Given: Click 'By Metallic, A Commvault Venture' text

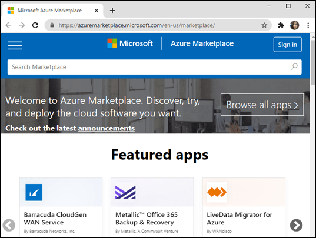Looking at the screenshot, I should pyautogui.click(x=147, y=231).
